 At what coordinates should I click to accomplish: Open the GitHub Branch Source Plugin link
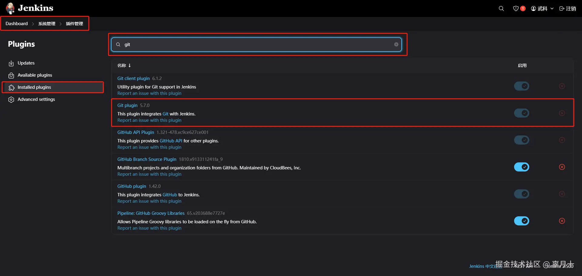(x=147, y=159)
